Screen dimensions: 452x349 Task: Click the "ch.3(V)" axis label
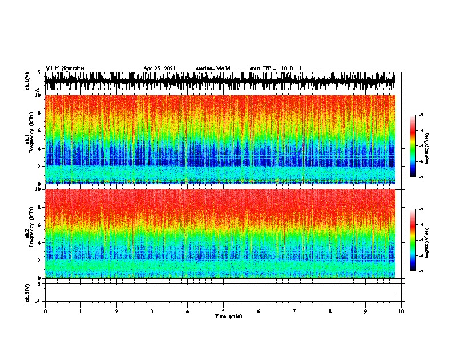[x=27, y=293]
